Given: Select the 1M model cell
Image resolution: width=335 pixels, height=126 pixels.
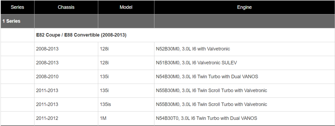Looking at the screenshot, I should [x=103, y=118].
